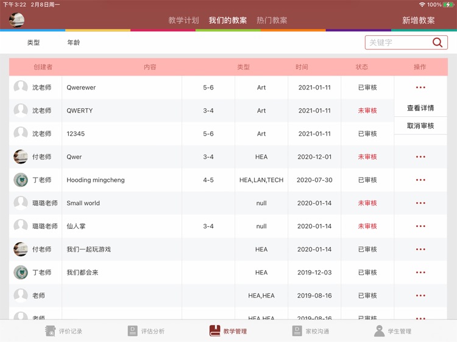Screen dimensions: 457x342
Task: Open 评价记录 section label
Action: [71, 331]
